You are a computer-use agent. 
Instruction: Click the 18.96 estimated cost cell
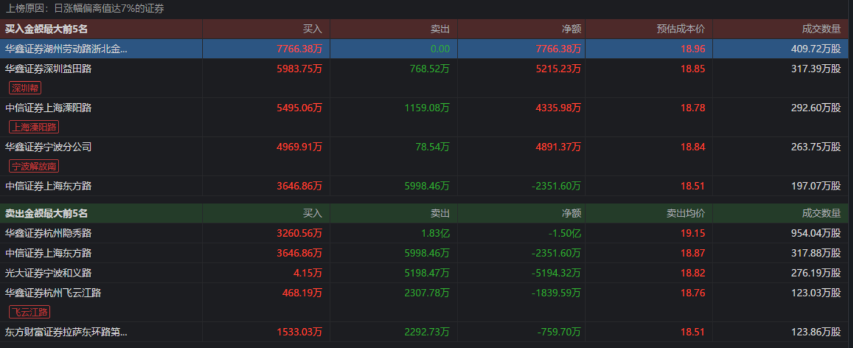(x=693, y=49)
